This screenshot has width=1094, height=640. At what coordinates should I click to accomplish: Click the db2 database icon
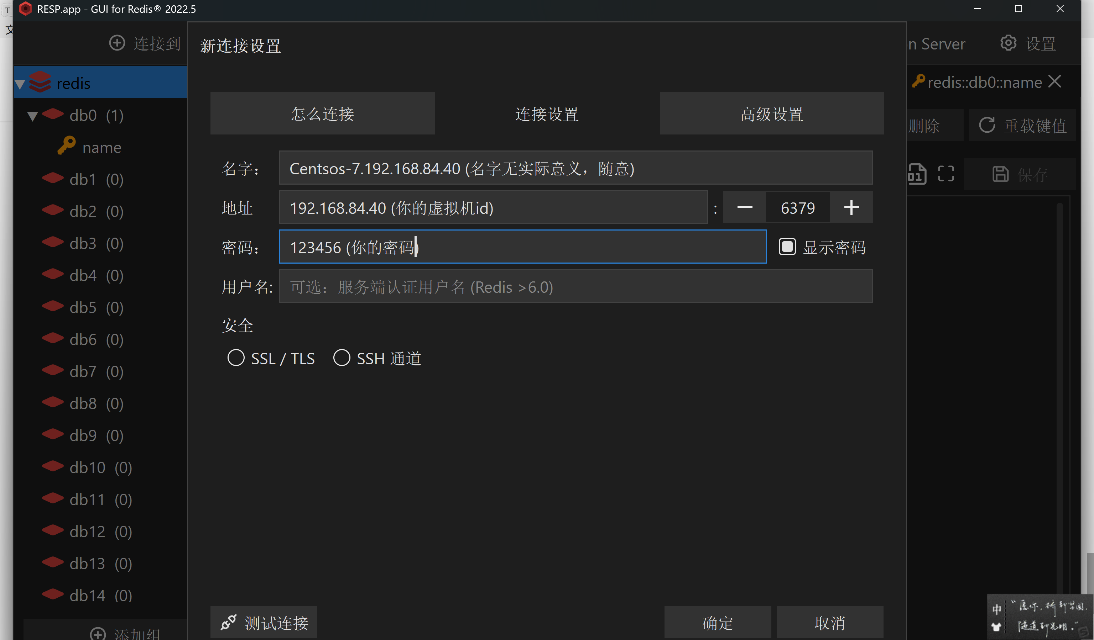pos(53,210)
